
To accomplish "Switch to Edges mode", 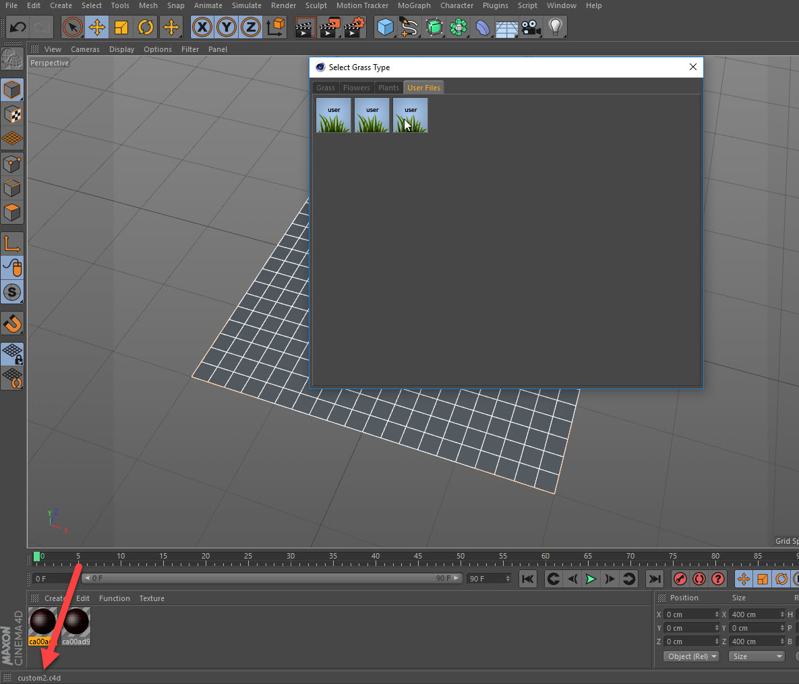I will (x=12, y=189).
